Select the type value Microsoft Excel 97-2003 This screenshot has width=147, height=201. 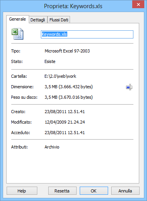coord(67,51)
